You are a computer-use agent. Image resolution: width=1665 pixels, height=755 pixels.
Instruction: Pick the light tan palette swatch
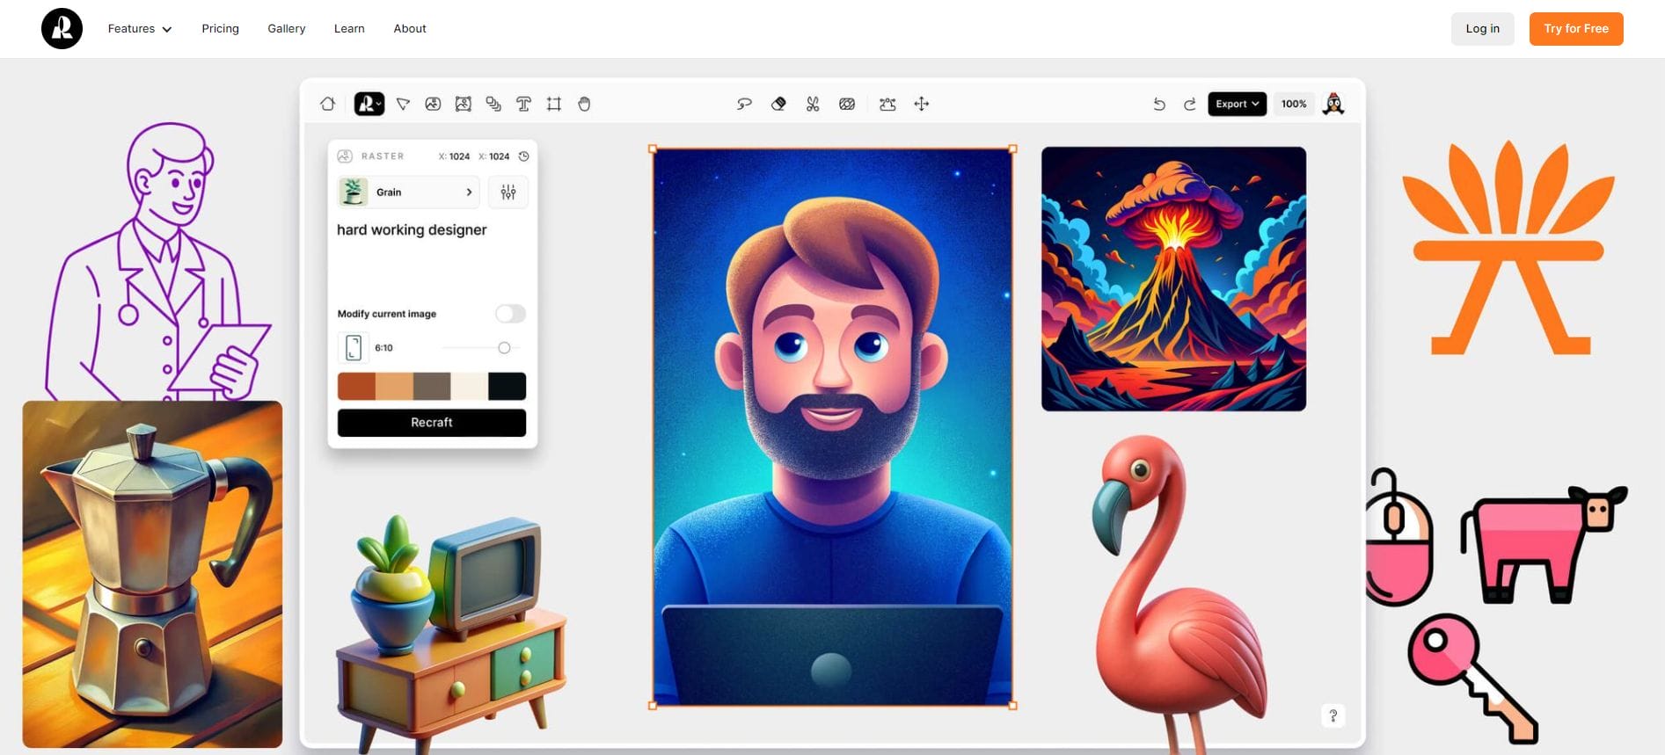394,387
